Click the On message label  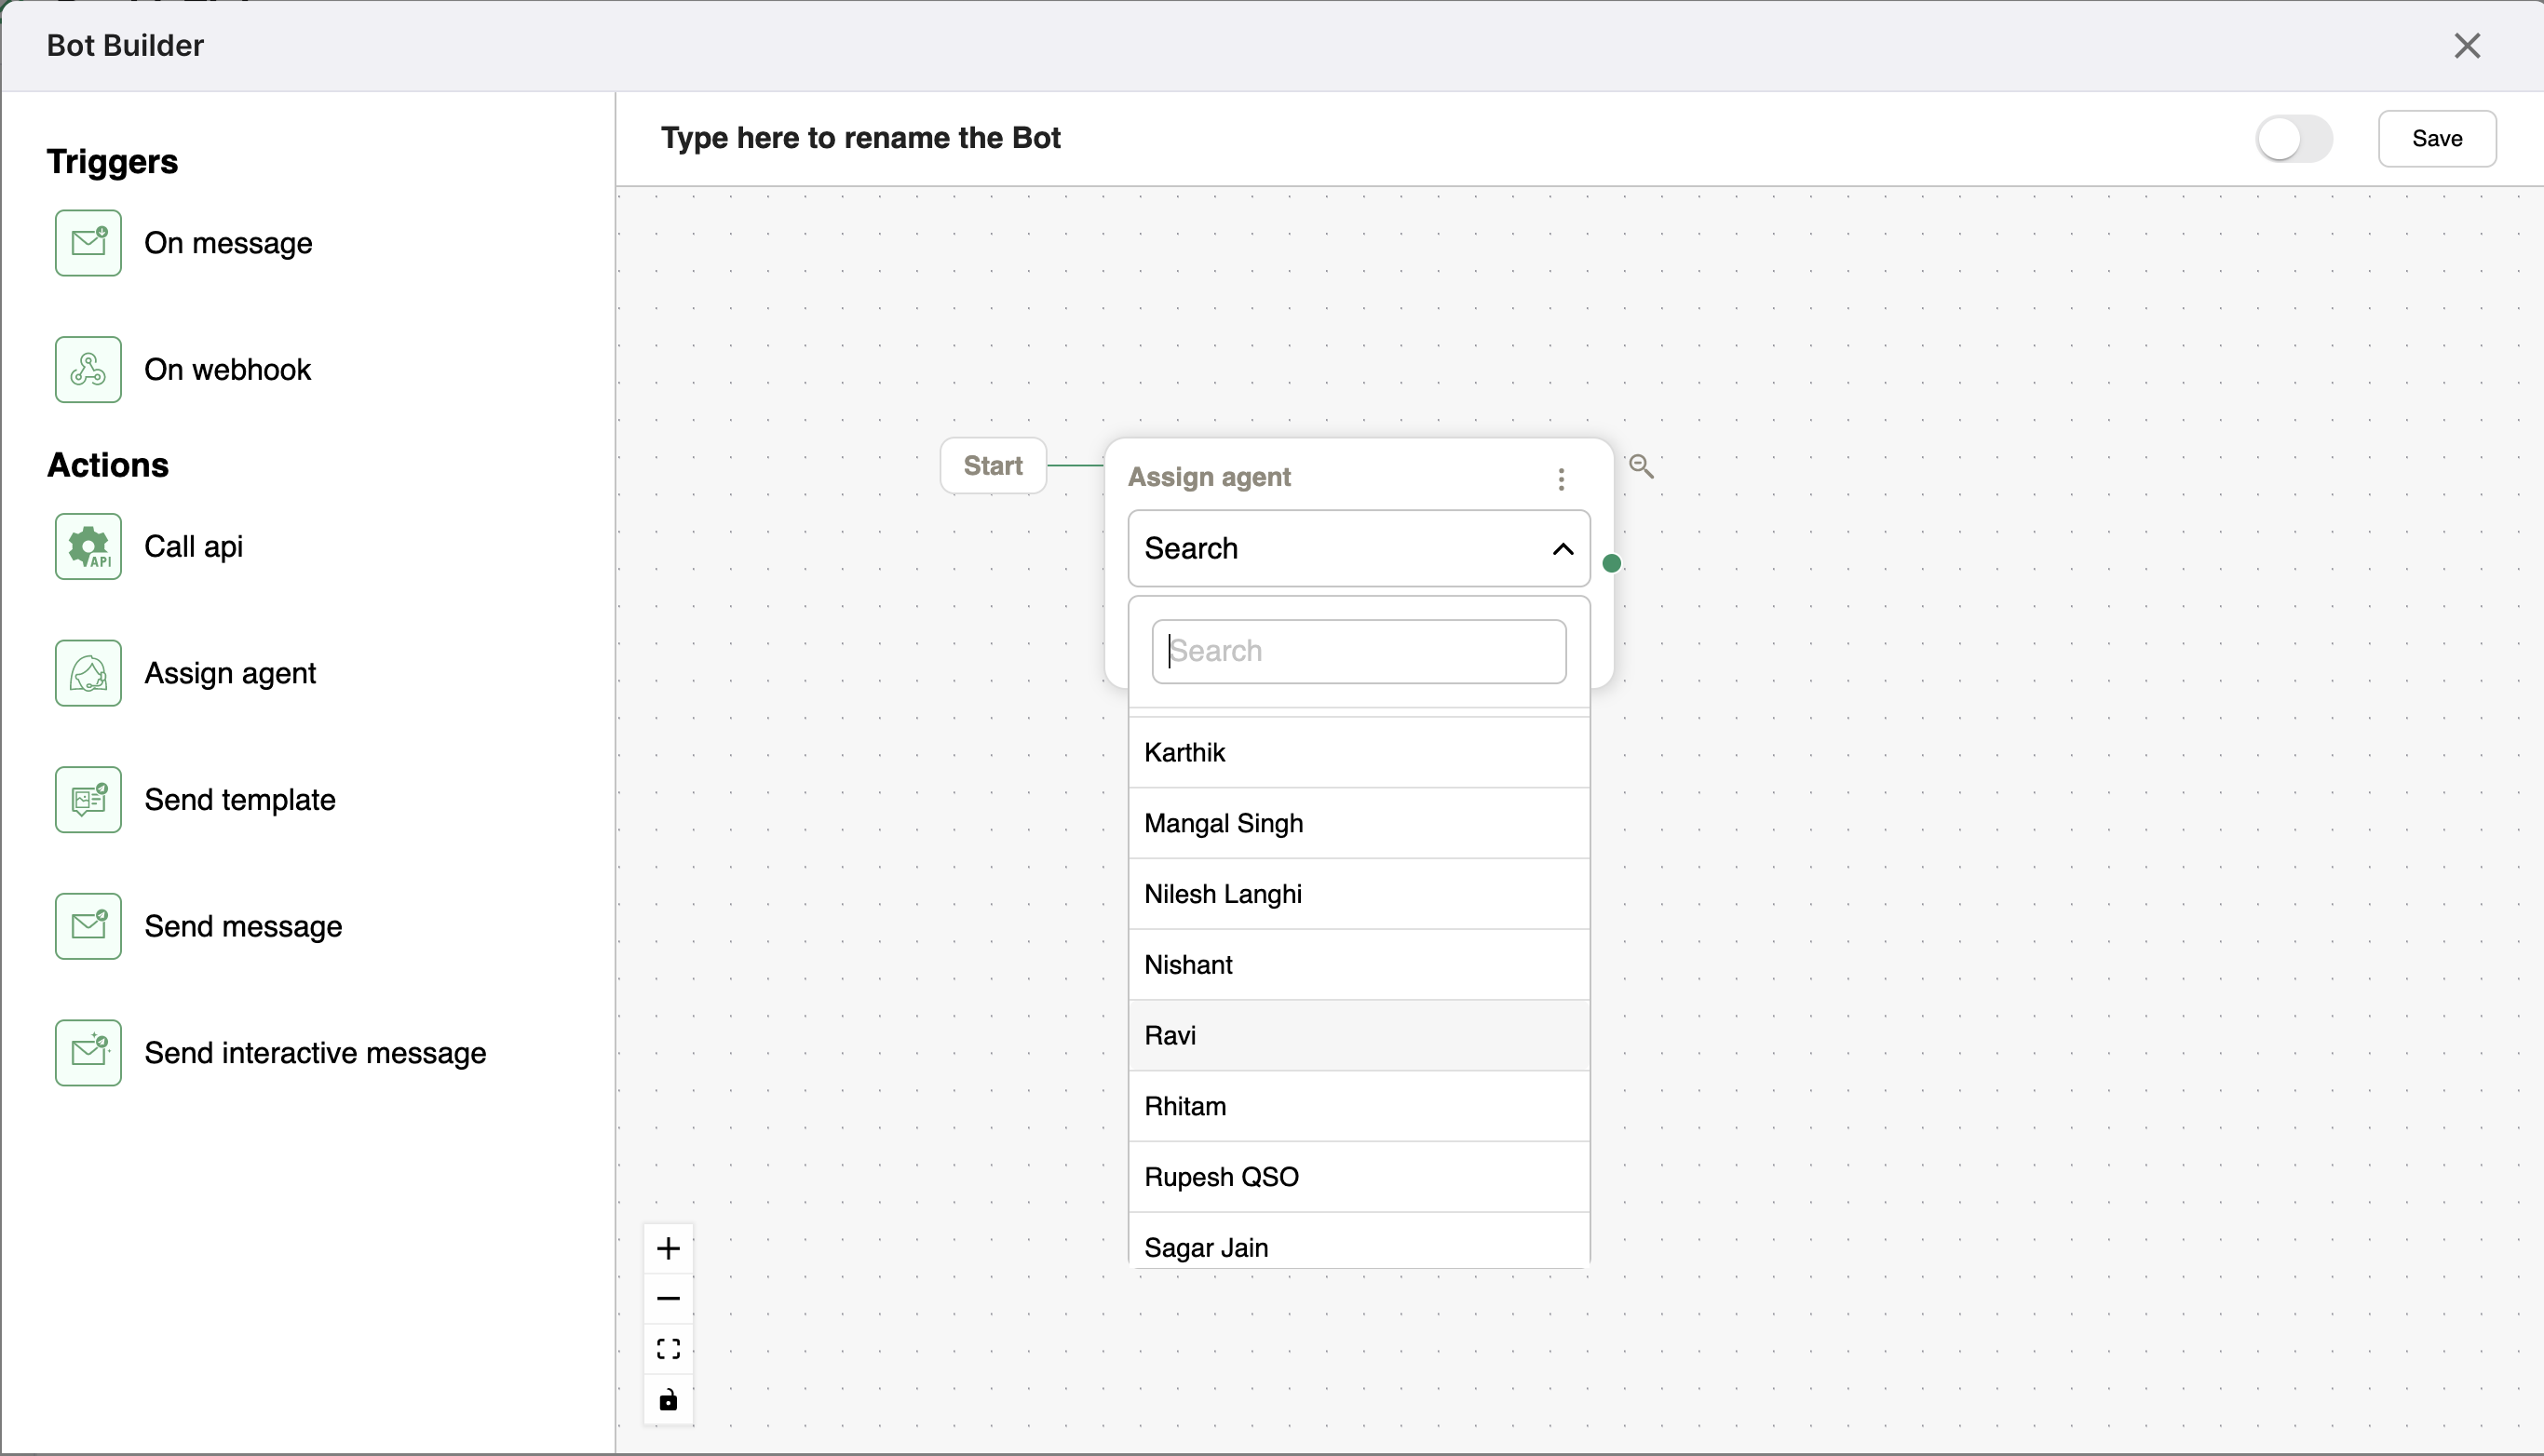pyautogui.click(x=228, y=243)
